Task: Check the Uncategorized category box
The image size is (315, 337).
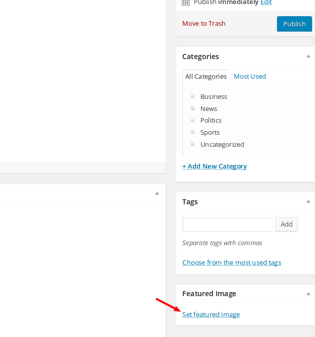Action: pos(193,144)
